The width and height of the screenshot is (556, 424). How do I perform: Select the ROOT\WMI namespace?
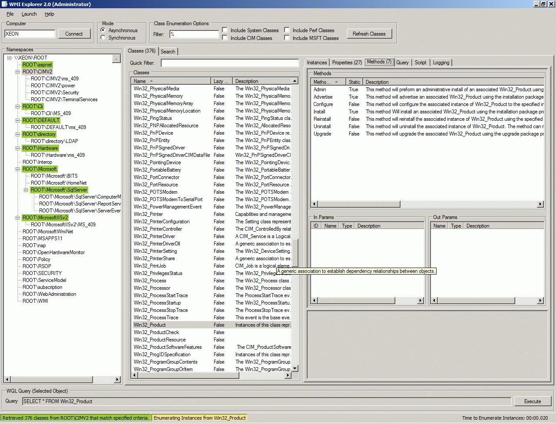pyautogui.click(x=35, y=301)
